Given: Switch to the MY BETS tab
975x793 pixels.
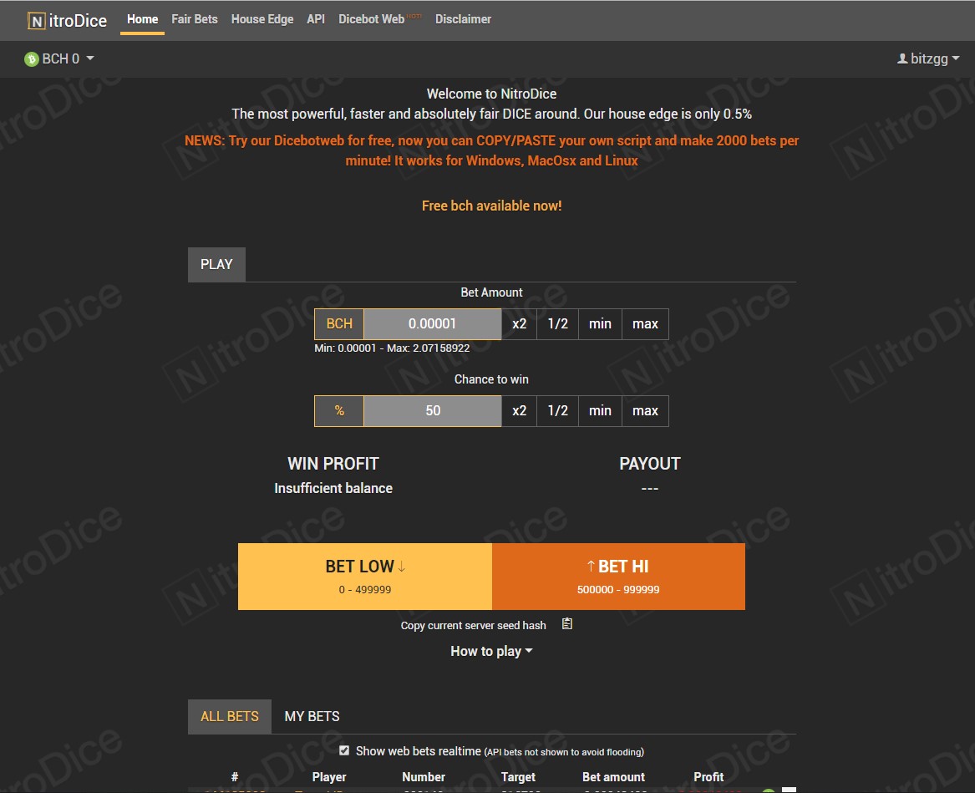Looking at the screenshot, I should [x=312, y=716].
